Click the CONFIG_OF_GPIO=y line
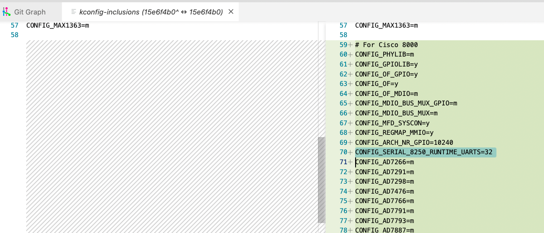This screenshot has height=233, width=544. pos(386,74)
